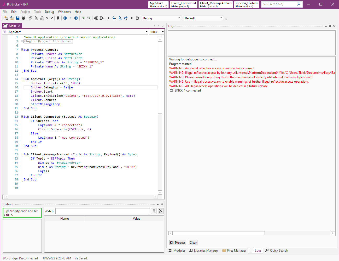The image size is (339, 261).
Task: Click the Navigate Backward blue arrow
Action: 65,18
